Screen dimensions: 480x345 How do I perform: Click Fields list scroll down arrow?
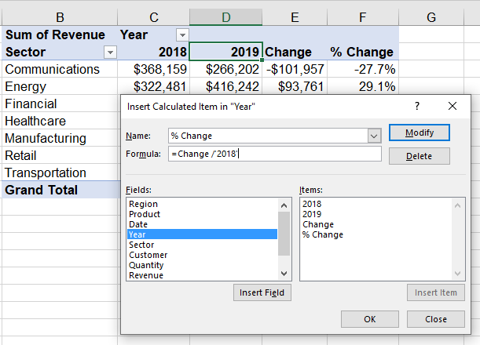pyautogui.click(x=284, y=274)
